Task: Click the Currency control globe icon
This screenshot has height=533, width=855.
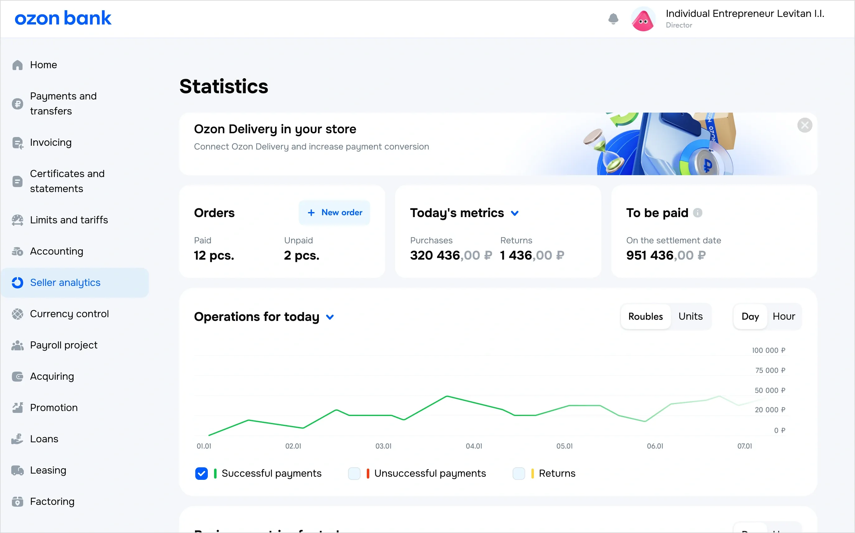Action: coord(17,314)
